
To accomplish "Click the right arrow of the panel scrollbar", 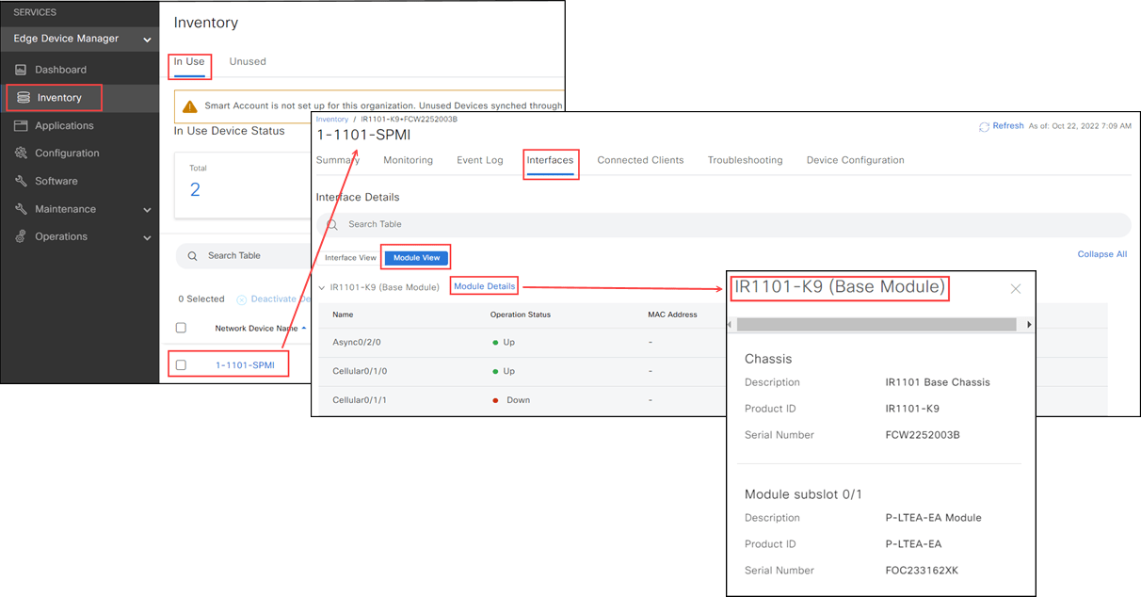I will pos(1028,325).
